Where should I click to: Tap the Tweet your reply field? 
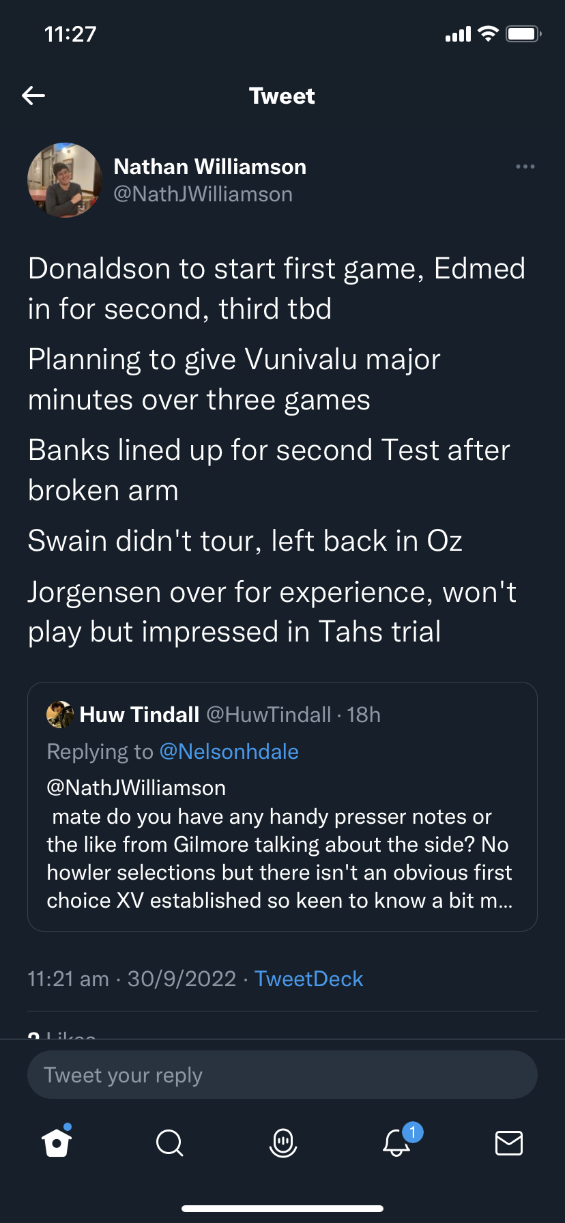(282, 1075)
